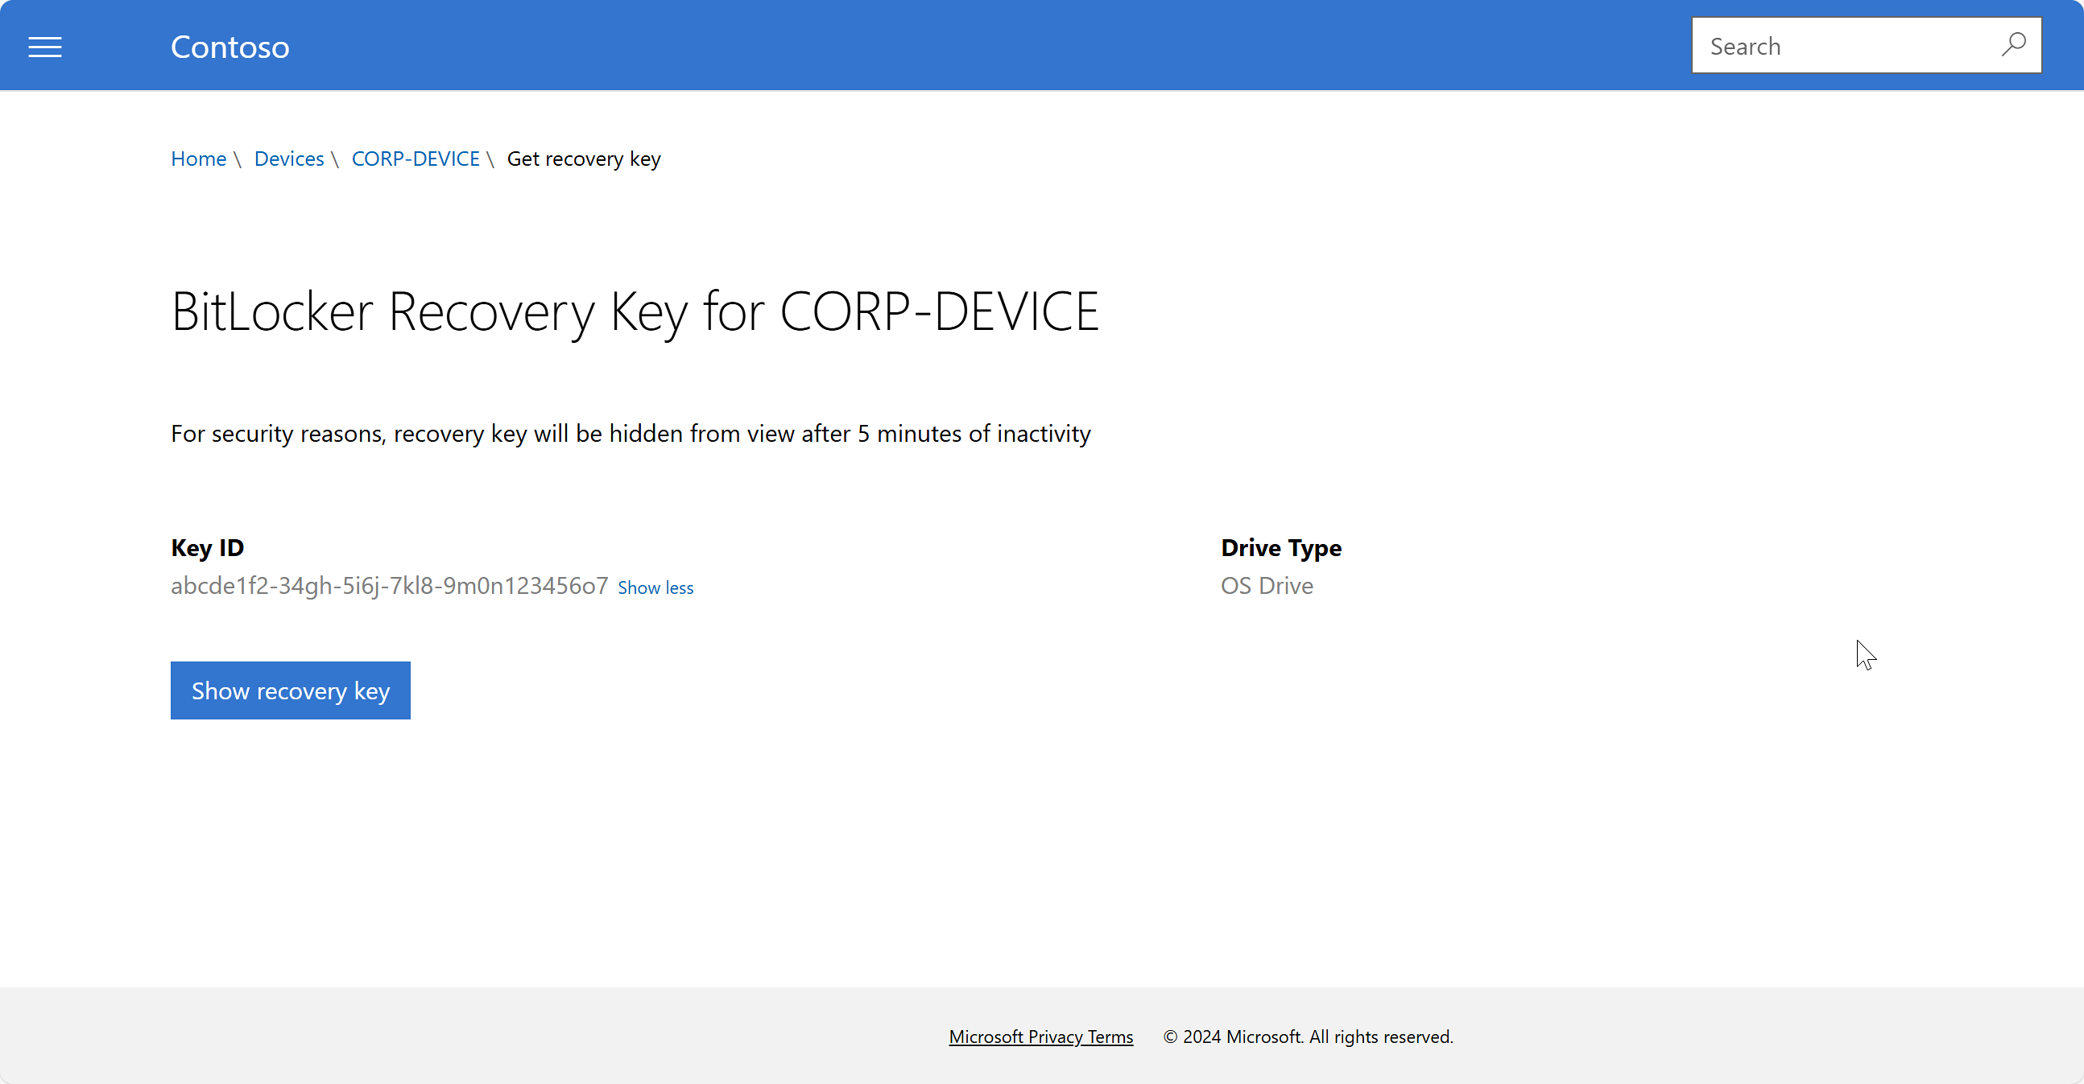Click Show less to collapse Key ID
The image size is (2084, 1084).
point(655,587)
